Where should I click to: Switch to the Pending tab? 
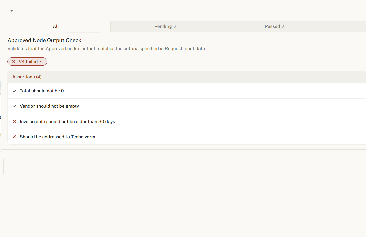(165, 26)
